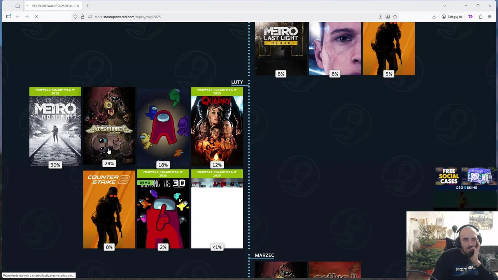
Task: Open site permissions icon in address bar
Action: [90, 17]
